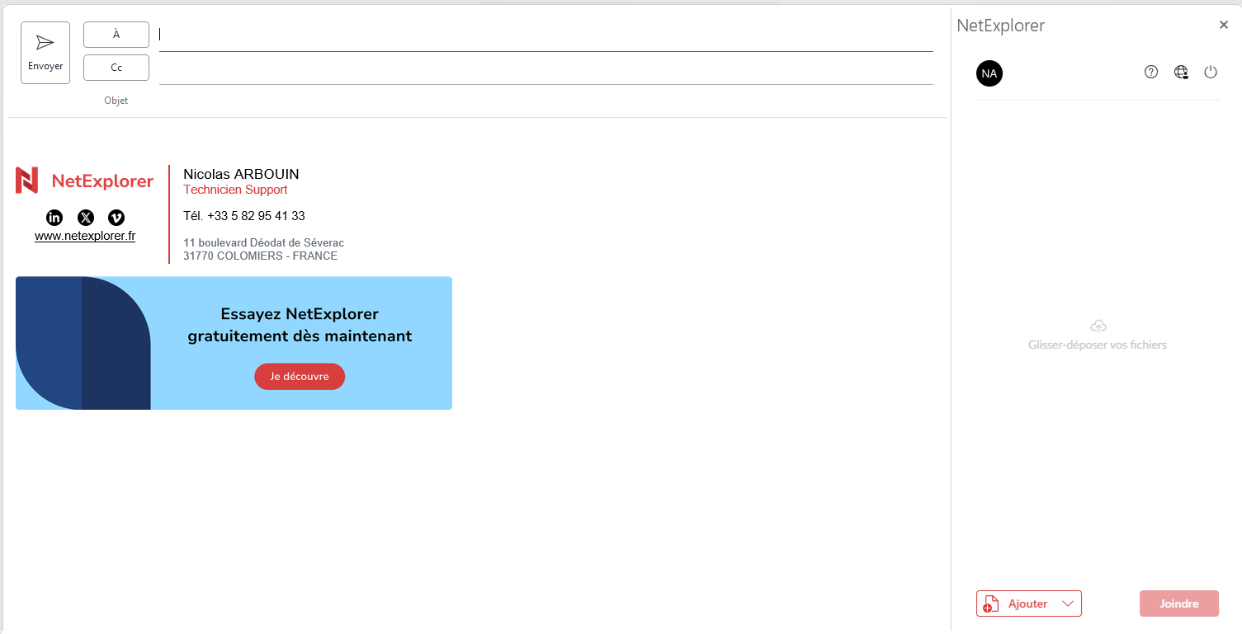The height and width of the screenshot is (634, 1242).
Task: Click the Technicien Support title text
Action: (x=235, y=190)
